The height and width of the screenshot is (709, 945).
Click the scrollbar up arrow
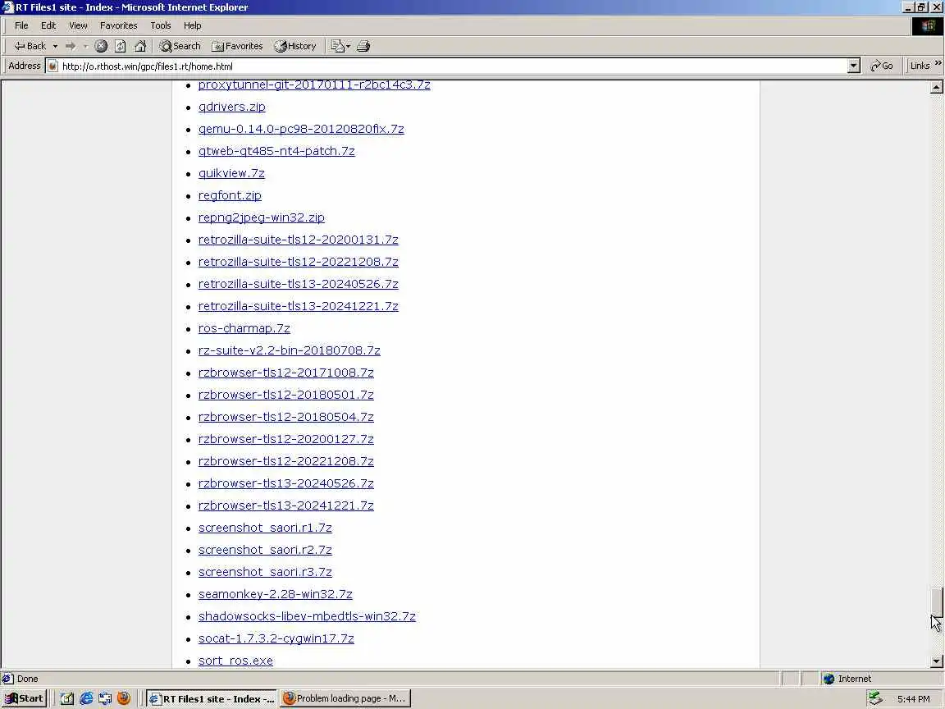click(x=937, y=88)
